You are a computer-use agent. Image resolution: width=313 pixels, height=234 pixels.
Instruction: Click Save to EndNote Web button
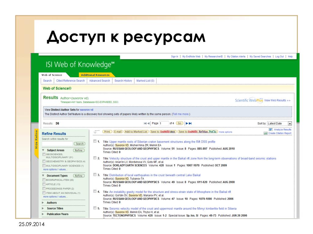pos(163,132)
